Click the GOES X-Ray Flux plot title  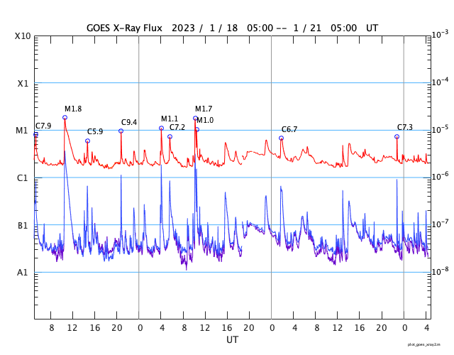pyautogui.click(x=232, y=28)
